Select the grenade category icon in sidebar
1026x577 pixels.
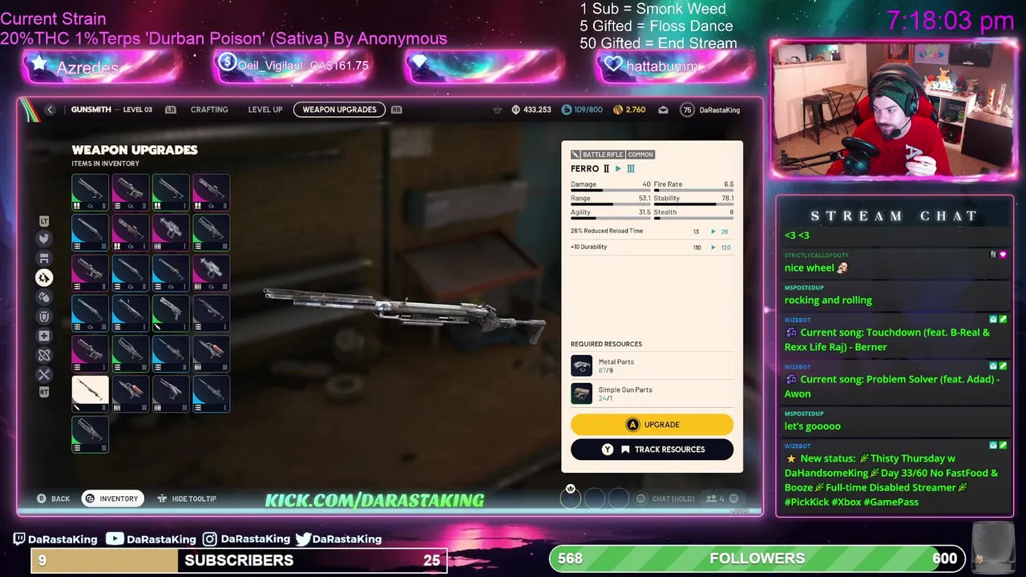44,297
